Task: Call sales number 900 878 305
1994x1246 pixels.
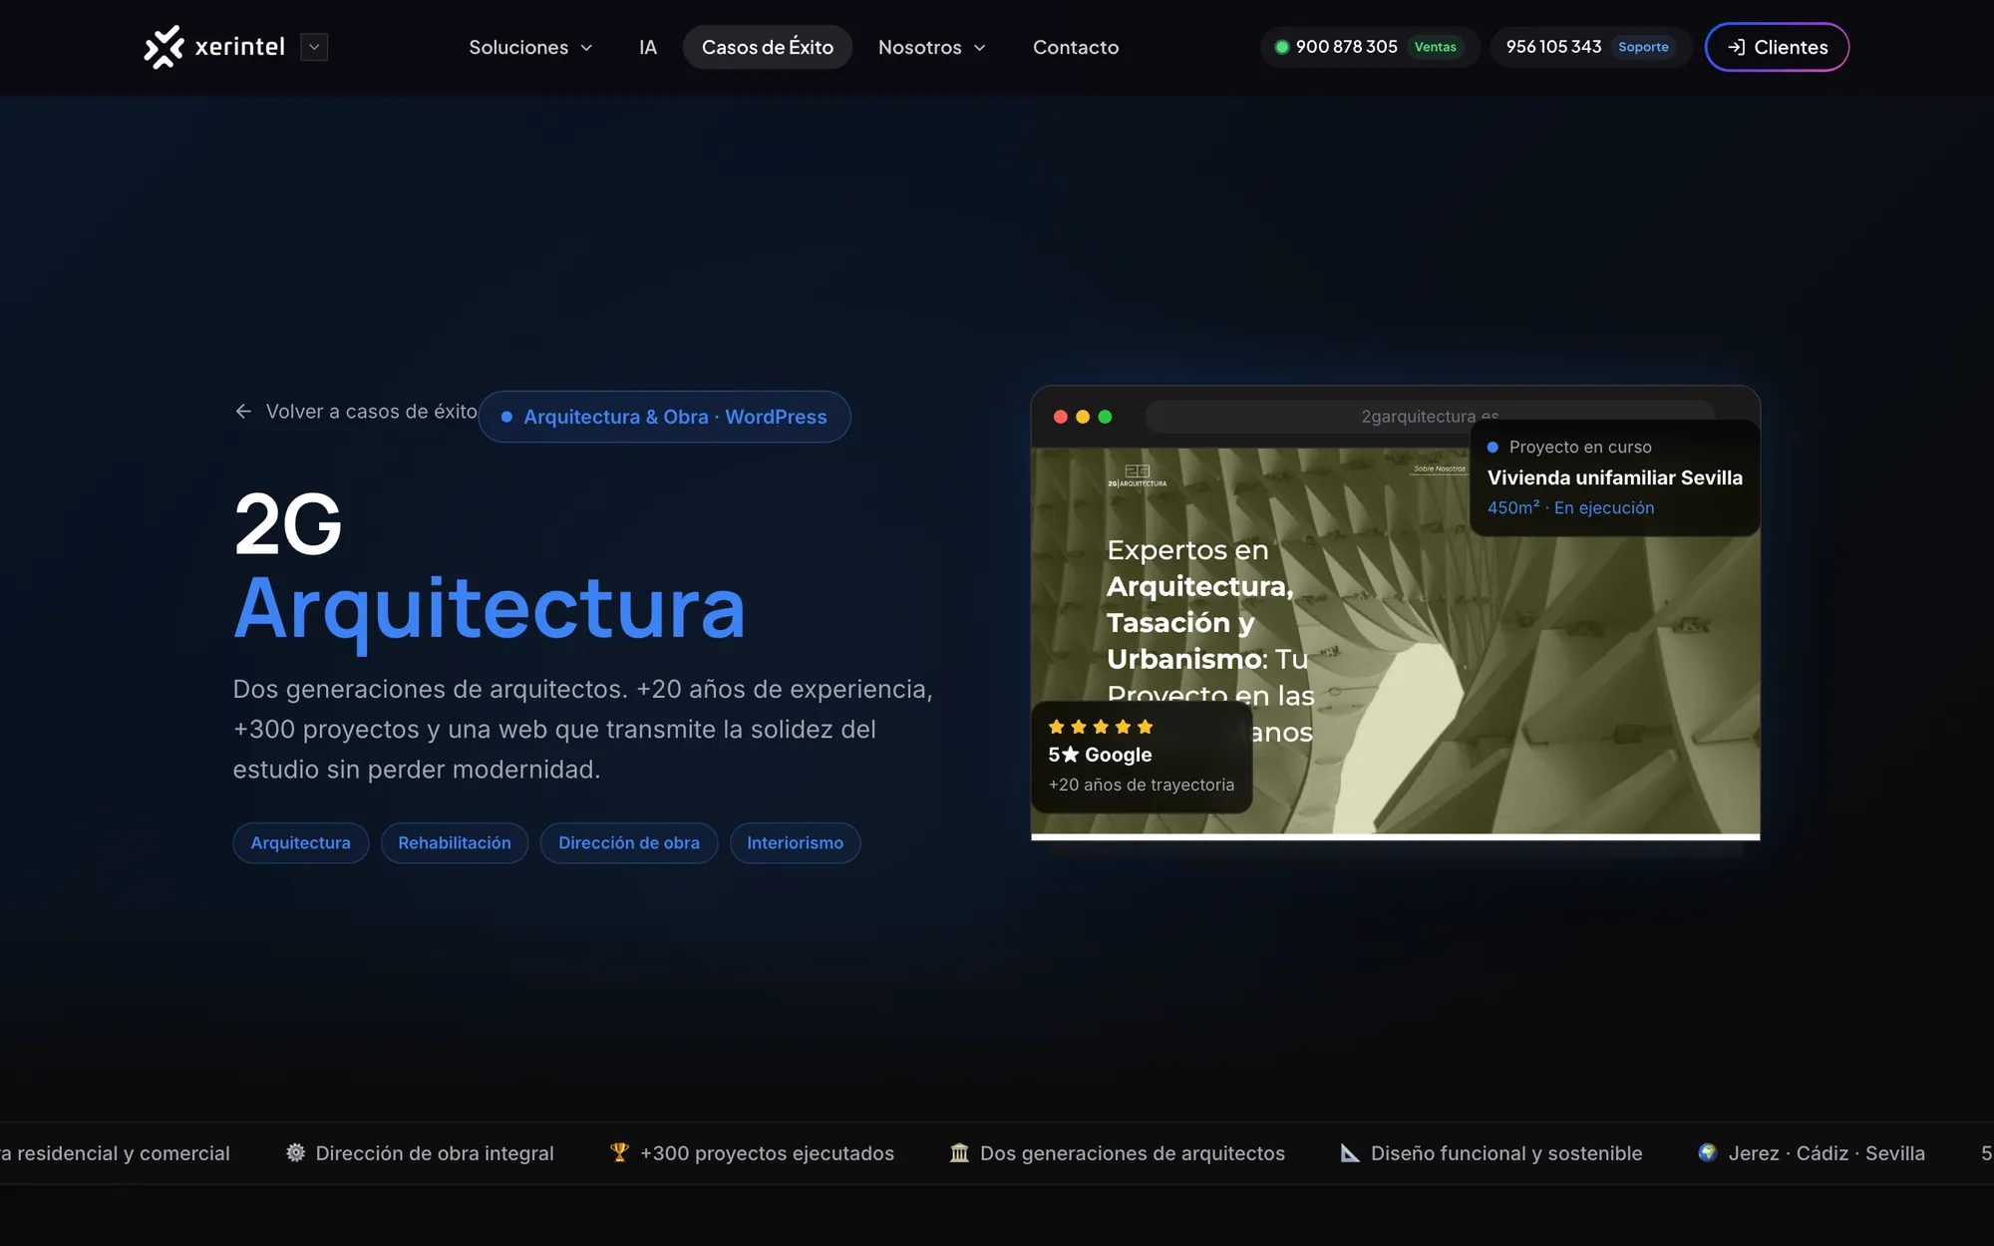Action: (x=1347, y=47)
